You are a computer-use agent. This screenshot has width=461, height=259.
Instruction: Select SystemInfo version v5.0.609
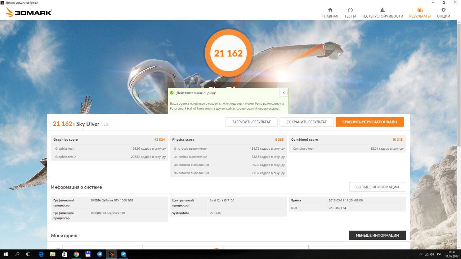(215, 213)
